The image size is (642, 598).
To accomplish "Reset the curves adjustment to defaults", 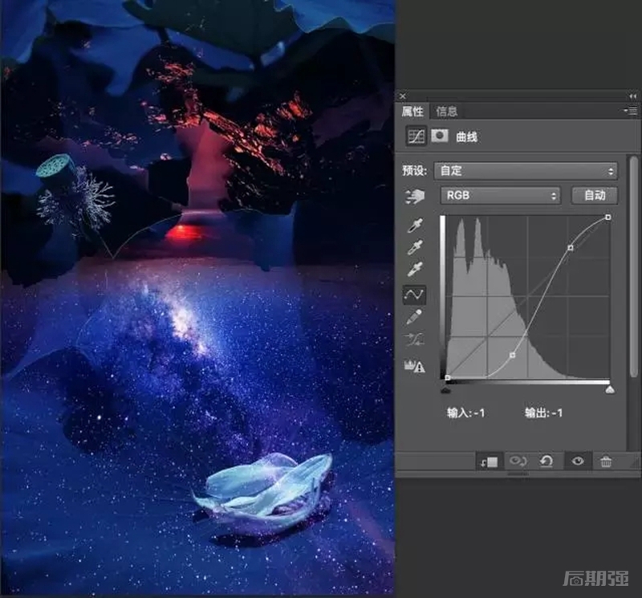I will pos(547,462).
